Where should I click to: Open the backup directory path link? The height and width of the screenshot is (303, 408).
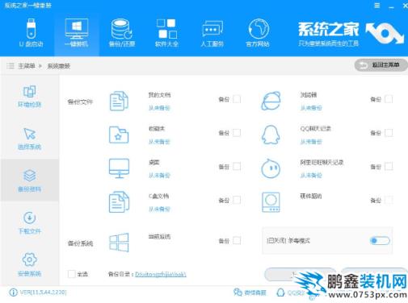point(161,274)
